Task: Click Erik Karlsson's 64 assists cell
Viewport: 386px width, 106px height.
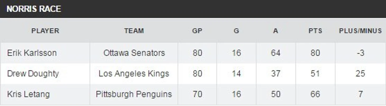Action: coord(275,53)
